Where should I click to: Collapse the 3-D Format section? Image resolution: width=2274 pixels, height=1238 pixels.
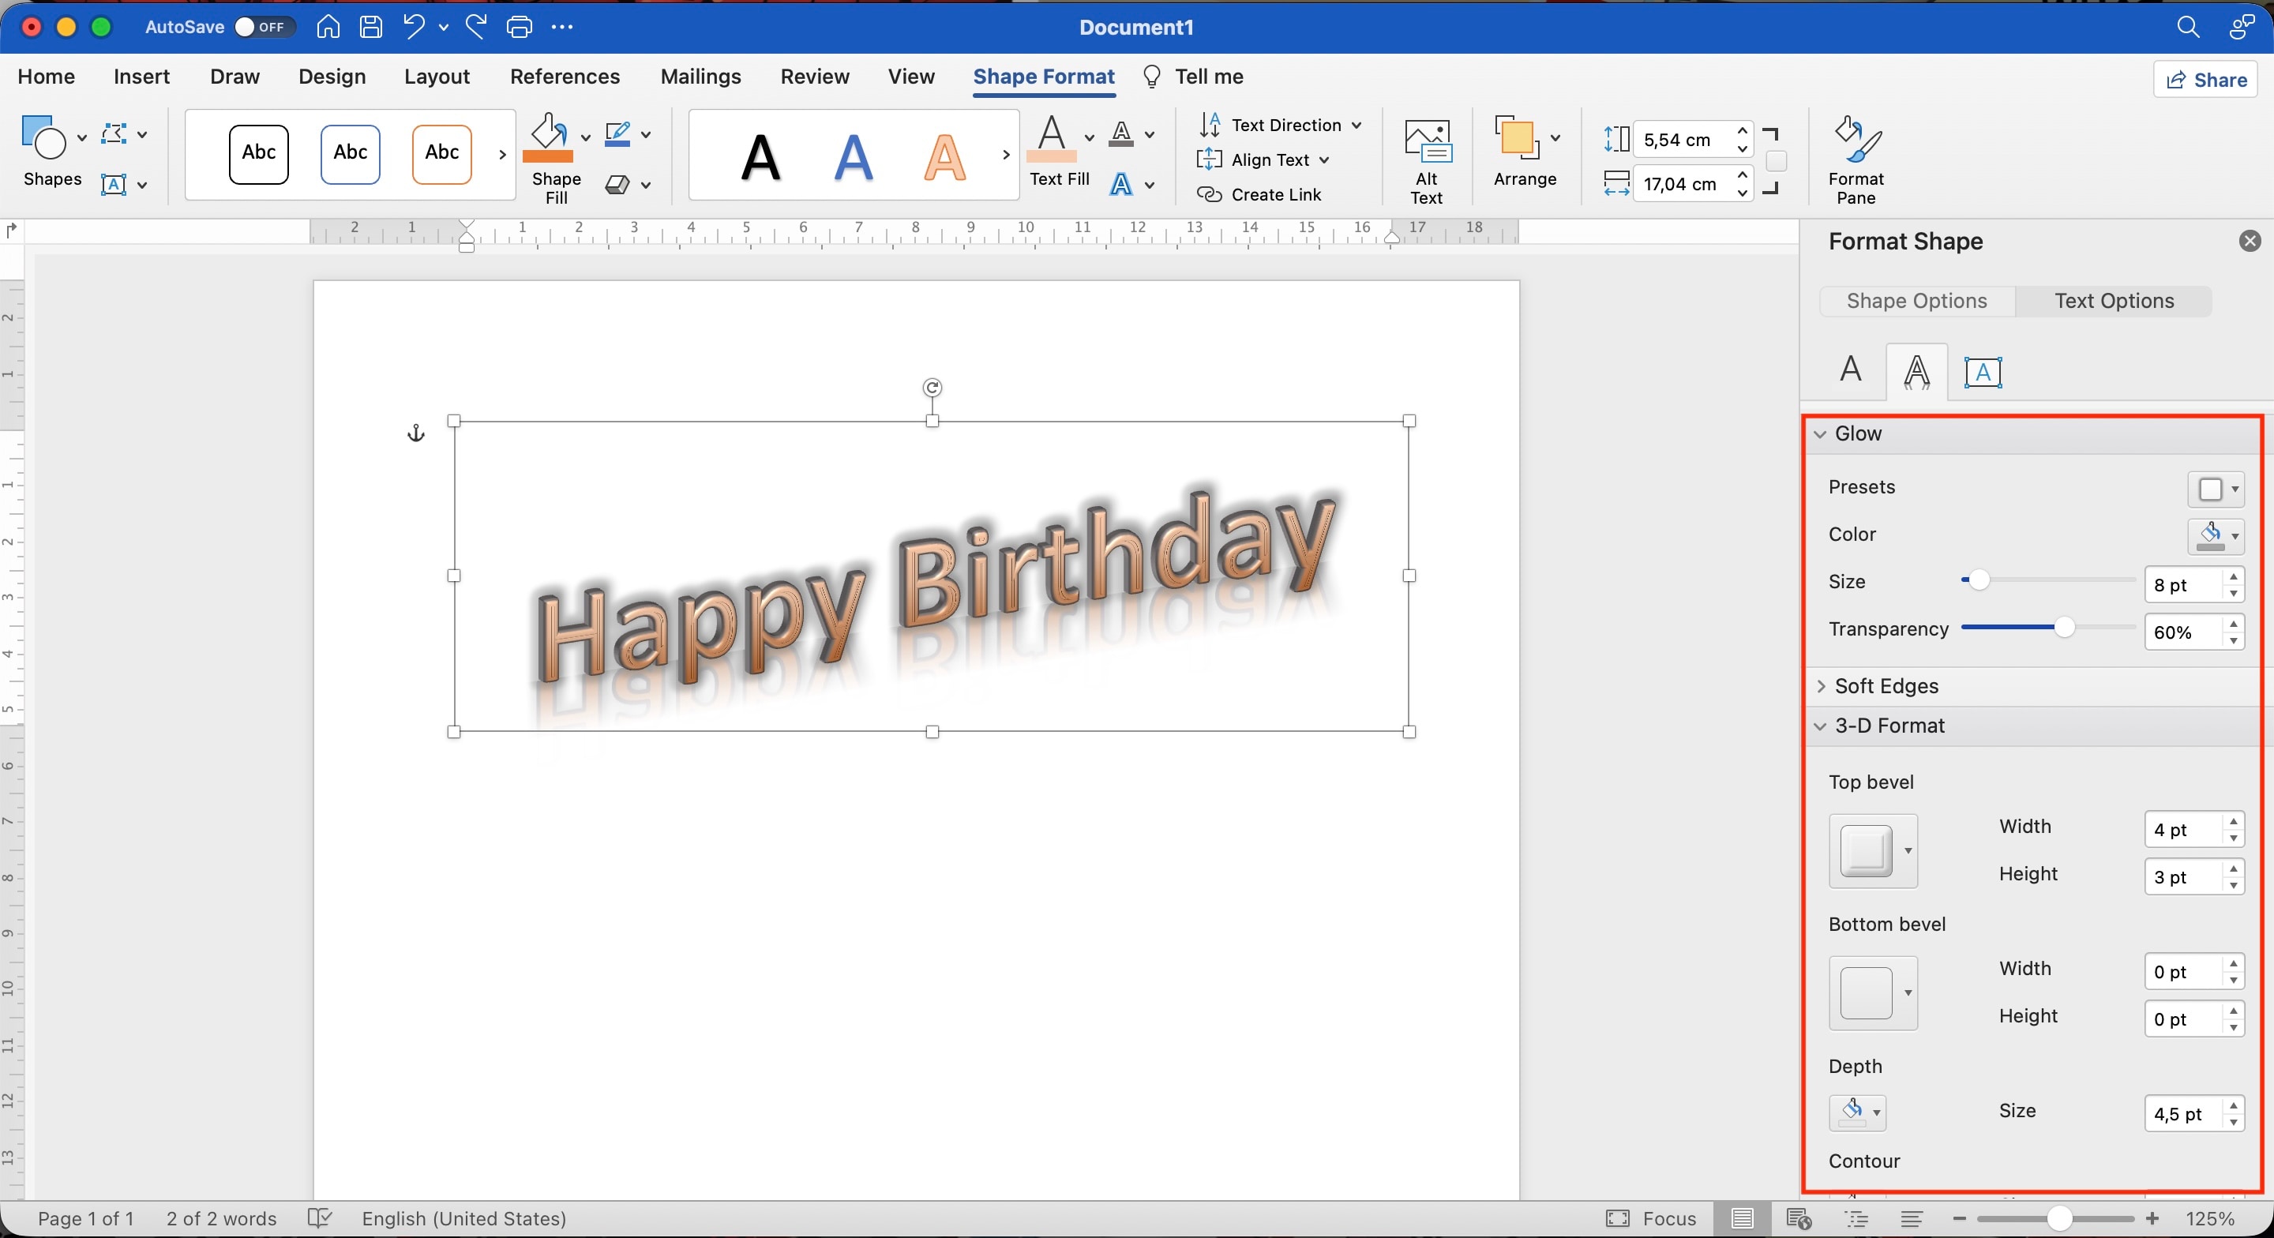[x=1820, y=726]
